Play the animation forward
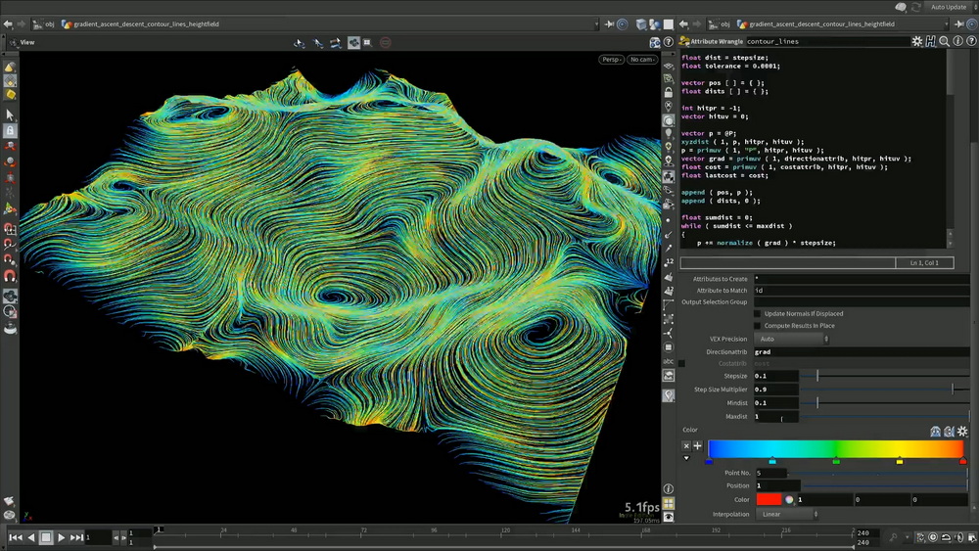This screenshot has height=551, width=979. click(x=61, y=537)
